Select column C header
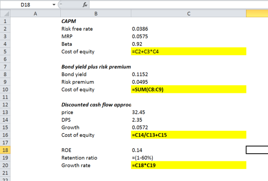This screenshot has height=181, width=268. (189, 13)
